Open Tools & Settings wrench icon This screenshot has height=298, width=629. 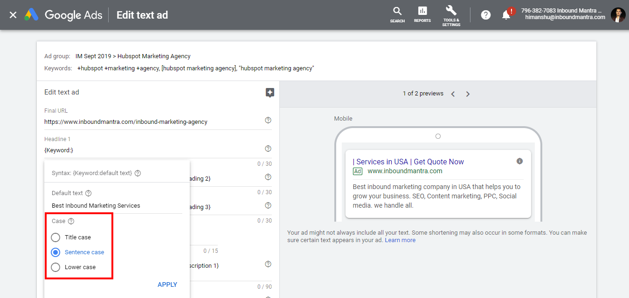[x=451, y=15]
